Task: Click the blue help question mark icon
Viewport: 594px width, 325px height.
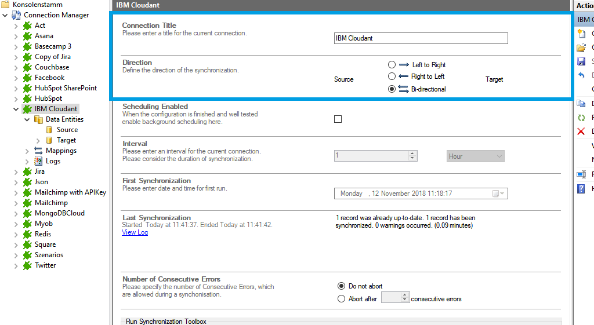Action: pyautogui.click(x=581, y=189)
